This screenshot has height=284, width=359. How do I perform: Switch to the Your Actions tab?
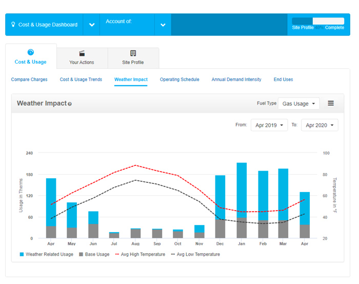click(x=82, y=58)
